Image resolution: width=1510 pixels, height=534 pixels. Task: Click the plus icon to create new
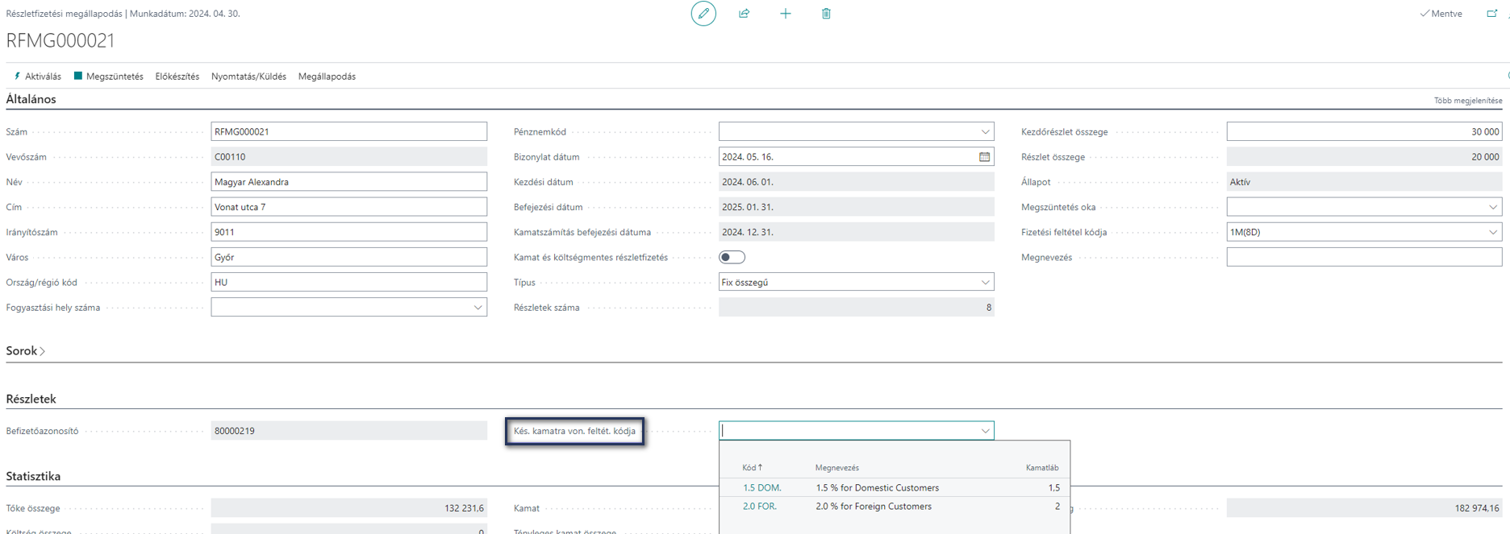click(x=786, y=14)
